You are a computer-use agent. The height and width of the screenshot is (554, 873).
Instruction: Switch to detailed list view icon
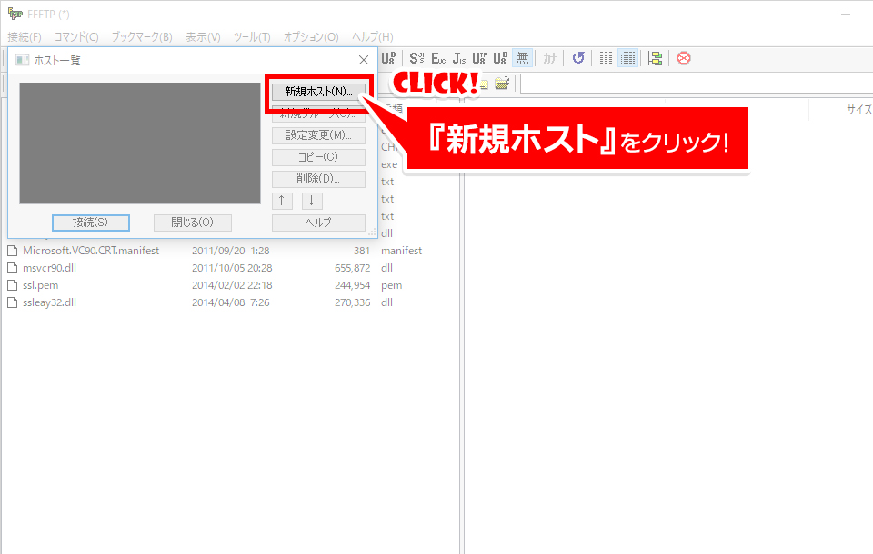click(628, 58)
